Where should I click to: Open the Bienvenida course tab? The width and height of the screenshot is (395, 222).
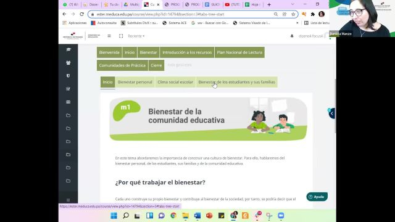(109, 52)
